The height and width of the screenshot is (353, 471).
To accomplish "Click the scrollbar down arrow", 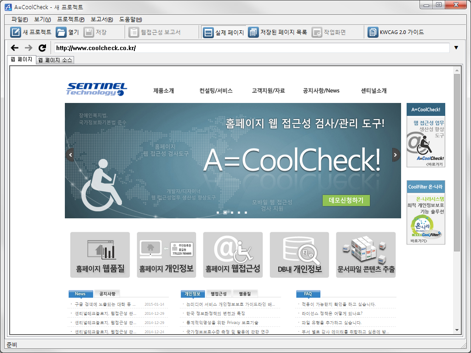I will [x=457, y=330].
